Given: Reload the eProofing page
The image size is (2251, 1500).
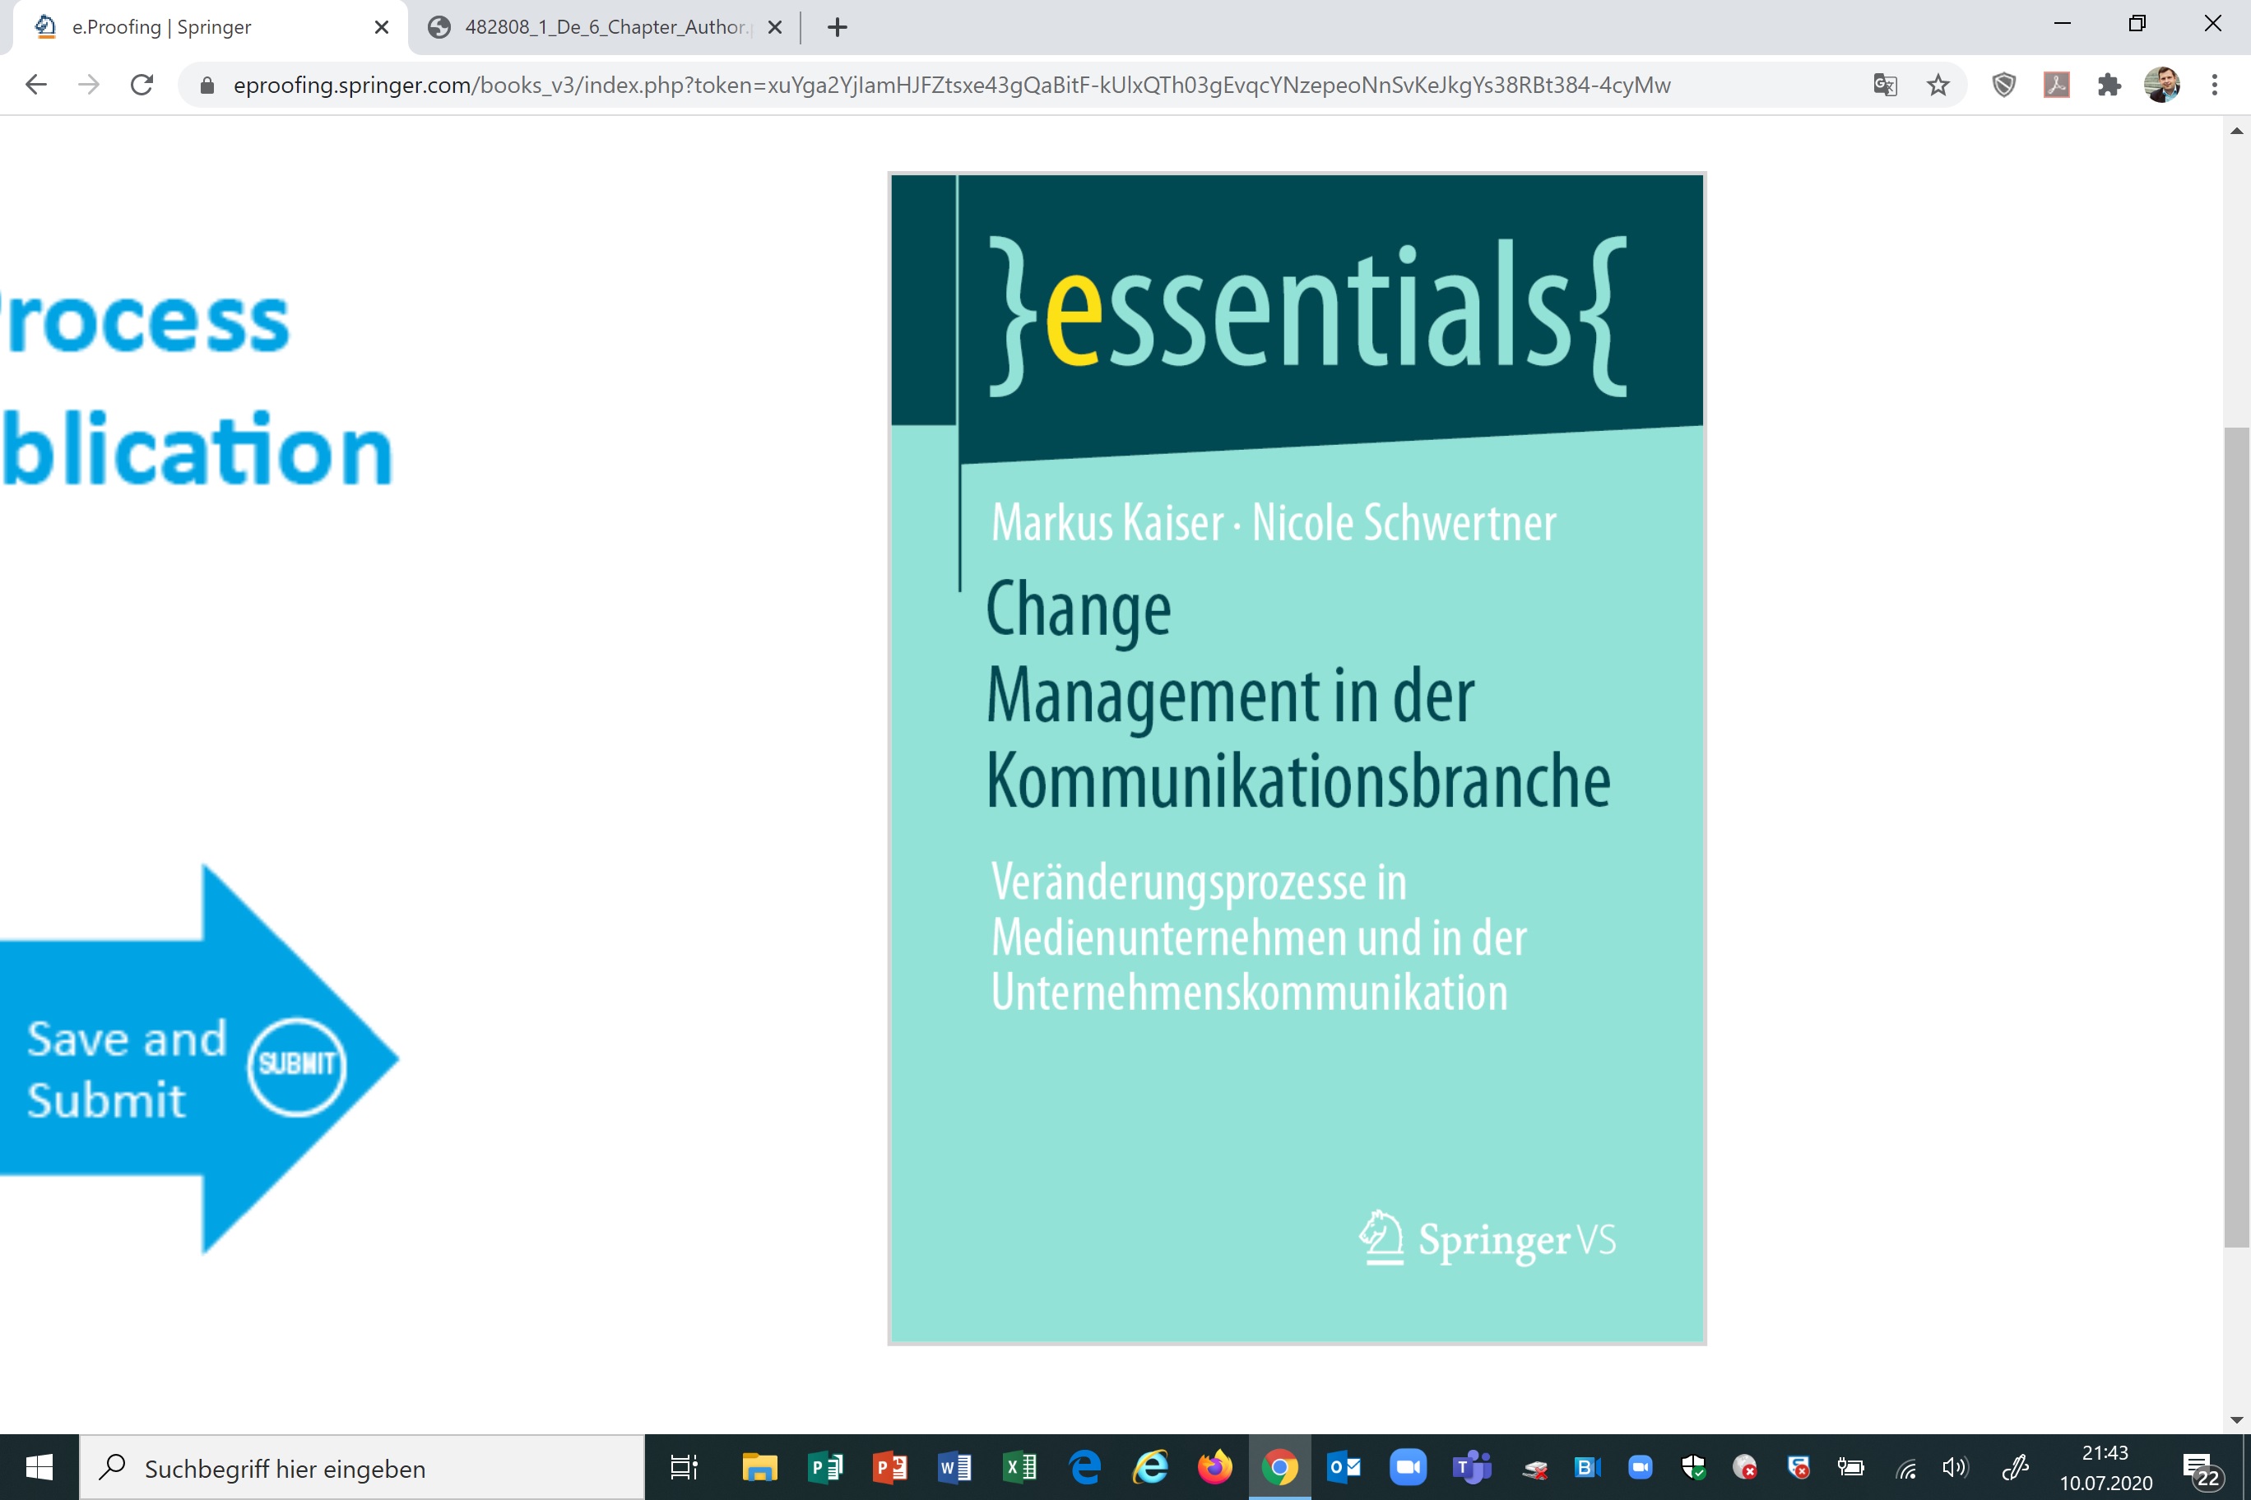Looking at the screenshot, I should click(x=142, y=86).
